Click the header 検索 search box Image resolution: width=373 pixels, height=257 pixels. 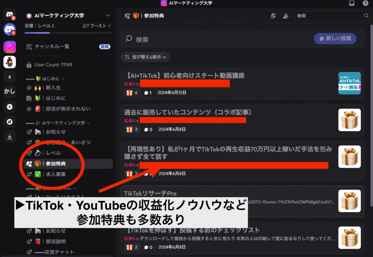pyautogui.click(x=332, y=16)
